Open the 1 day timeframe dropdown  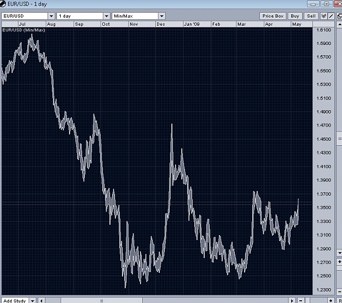pyautogui.click(x=107, y=16)
